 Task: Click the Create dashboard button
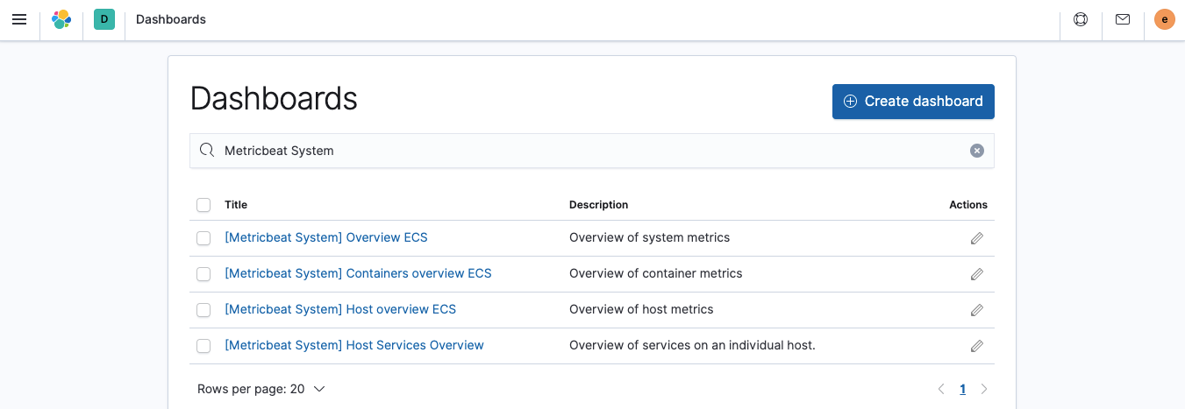913,102
